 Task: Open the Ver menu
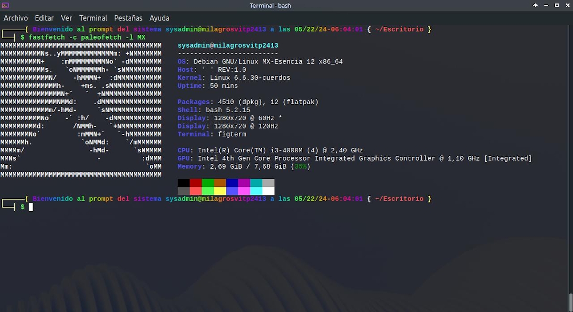pos(66,18)
